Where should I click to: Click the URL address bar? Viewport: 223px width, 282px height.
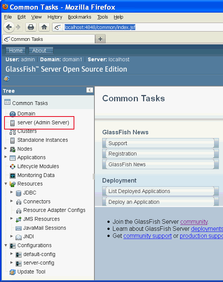(x=141, y=27)
